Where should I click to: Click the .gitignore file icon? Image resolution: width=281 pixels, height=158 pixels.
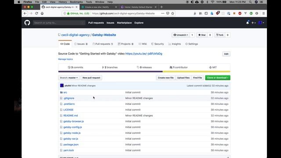pos(61,98)
